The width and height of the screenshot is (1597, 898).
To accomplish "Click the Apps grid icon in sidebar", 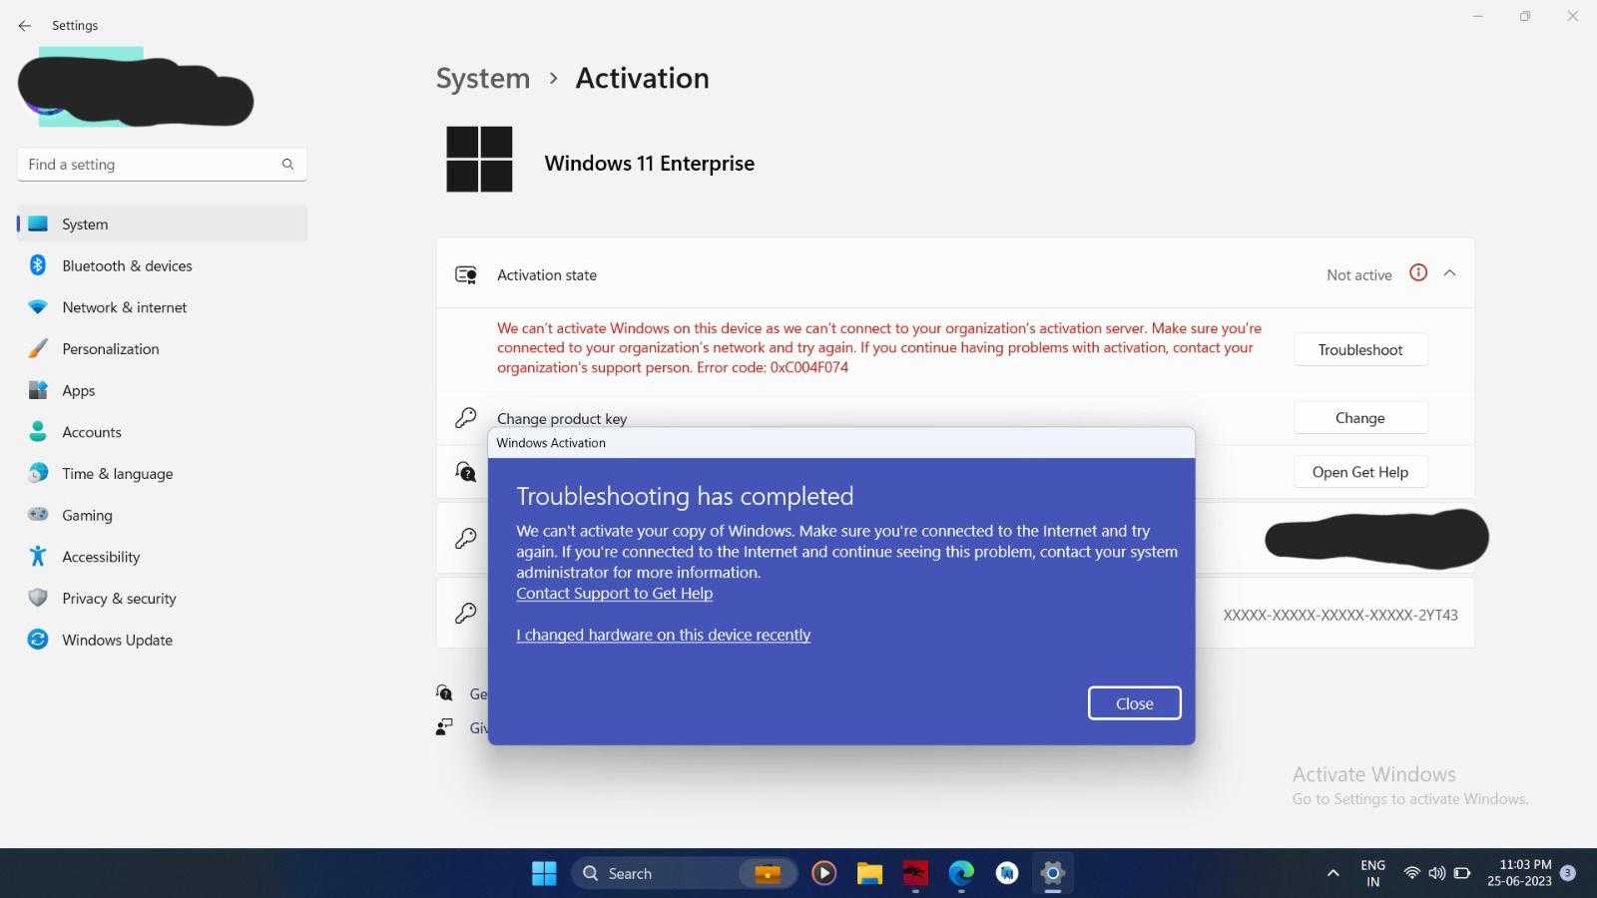I will pos(38,390).
